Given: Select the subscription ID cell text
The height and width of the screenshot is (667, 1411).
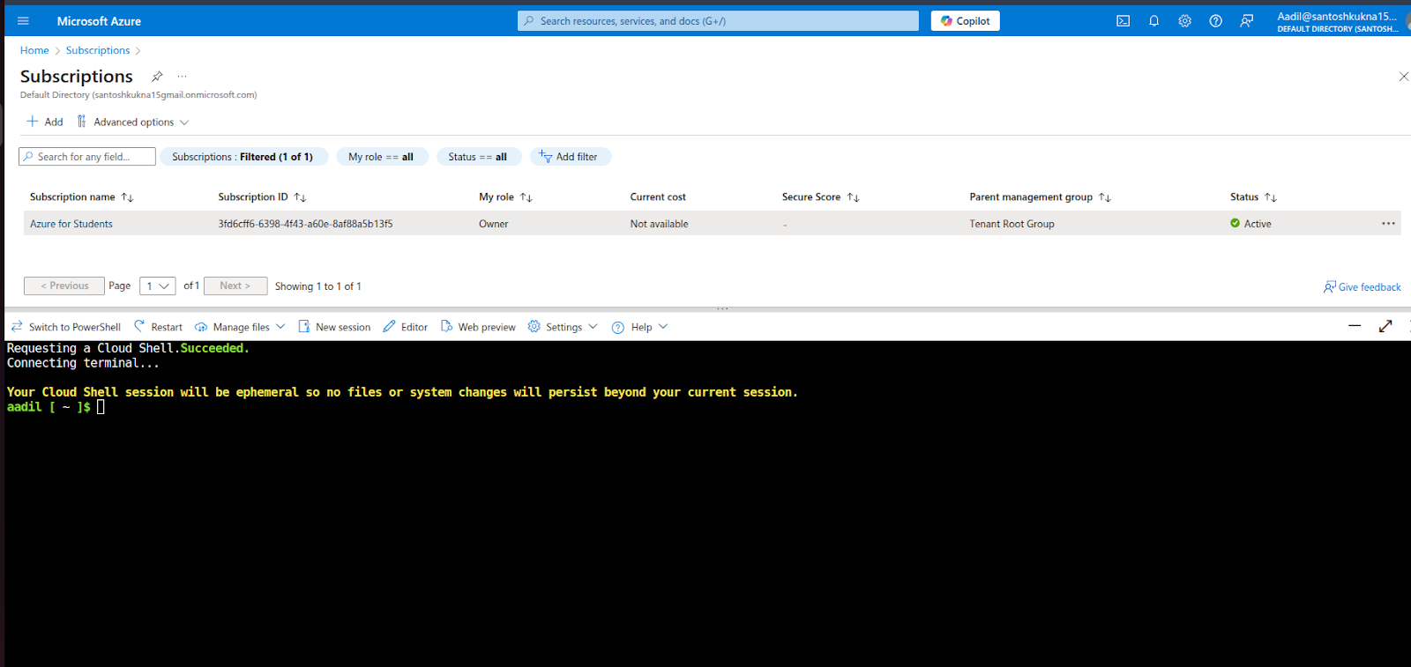Looking at the screenshot, I should pos(305,224).
